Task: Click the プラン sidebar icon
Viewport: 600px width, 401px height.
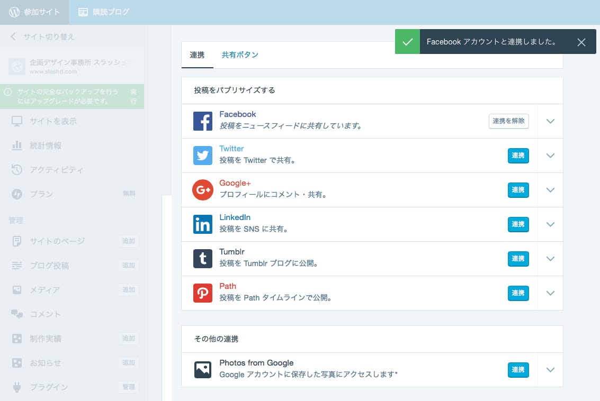Action: tap(17, 194)
